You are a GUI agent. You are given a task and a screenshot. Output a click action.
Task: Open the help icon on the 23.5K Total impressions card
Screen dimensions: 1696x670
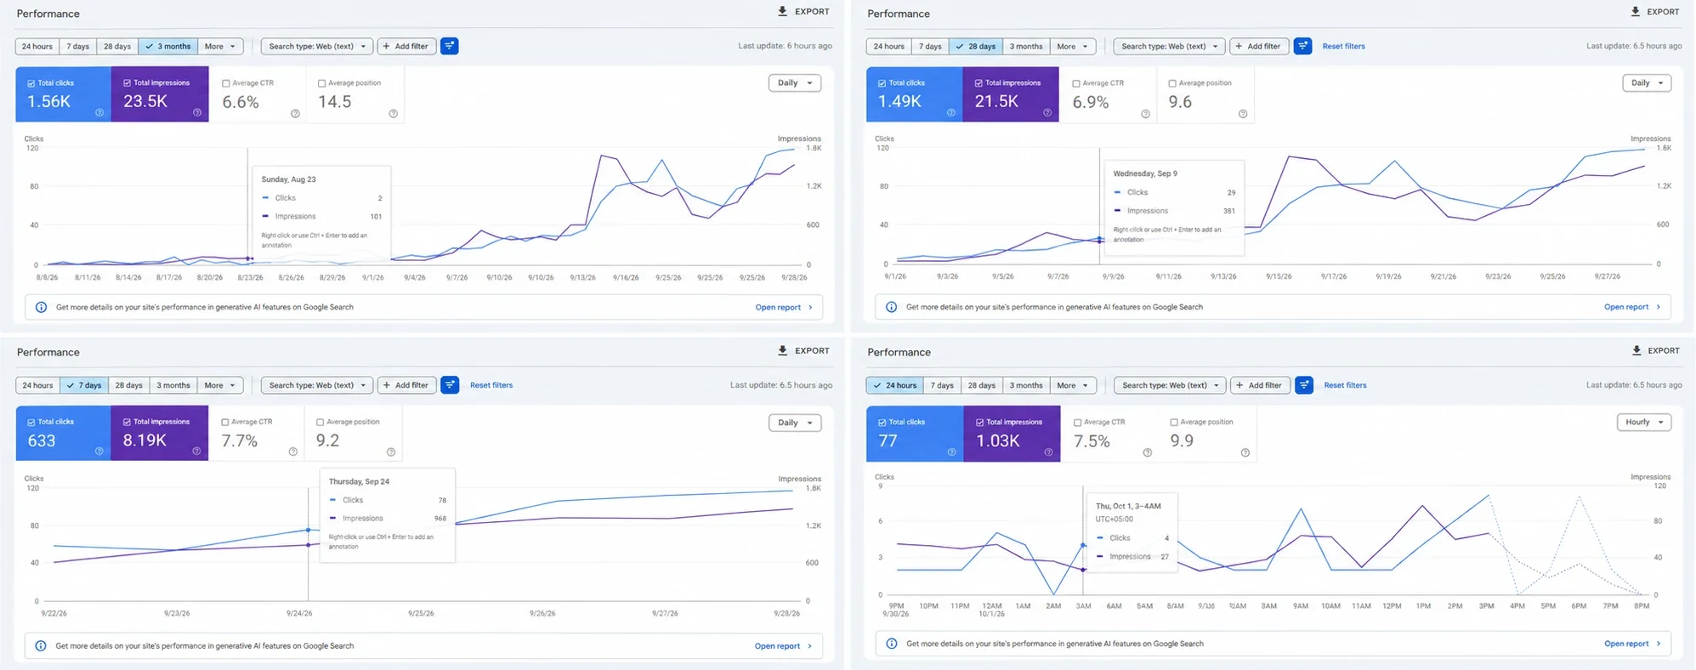(197, 112)
